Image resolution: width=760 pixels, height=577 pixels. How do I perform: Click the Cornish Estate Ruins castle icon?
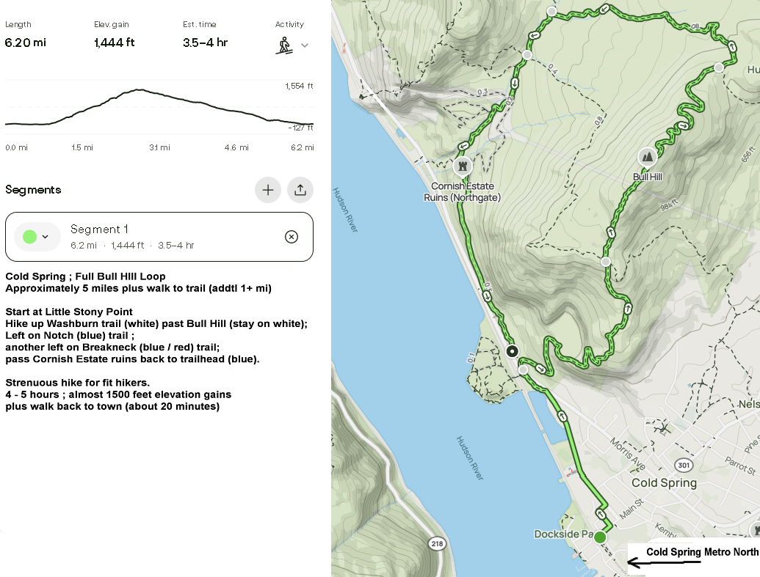pyautogui.click(x=463, y=166)
